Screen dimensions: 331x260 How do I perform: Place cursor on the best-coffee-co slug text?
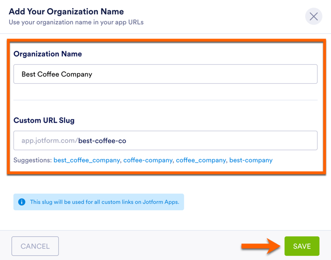102,141
